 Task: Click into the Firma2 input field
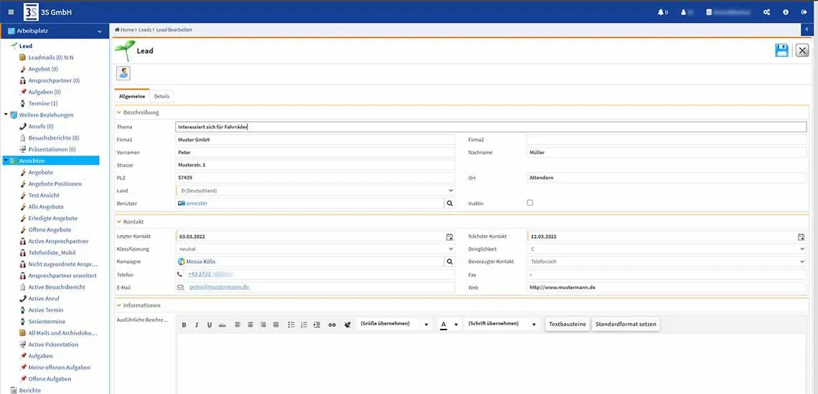(667, 140)
